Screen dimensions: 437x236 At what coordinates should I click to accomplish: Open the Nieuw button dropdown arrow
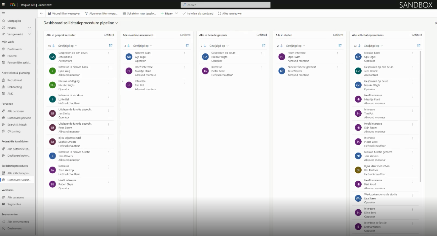(x=177, y=14)
